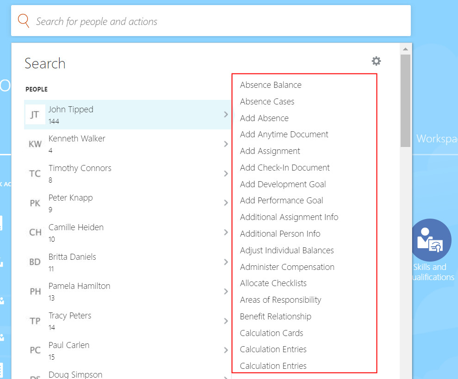Click Camille Heiden's CH initials avatar

(x=35, y=232)
